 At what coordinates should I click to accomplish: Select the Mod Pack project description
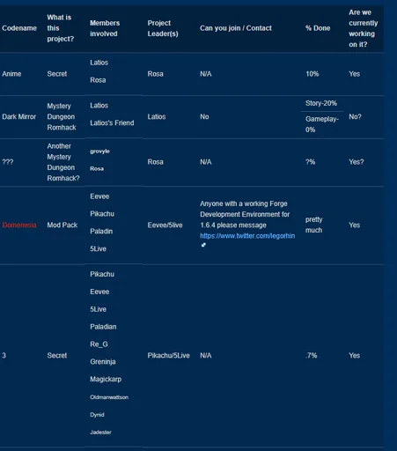(x=62, y=225)
